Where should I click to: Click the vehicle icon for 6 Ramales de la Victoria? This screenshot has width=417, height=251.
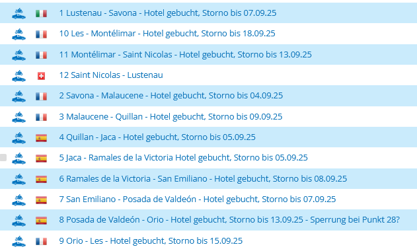19,179
